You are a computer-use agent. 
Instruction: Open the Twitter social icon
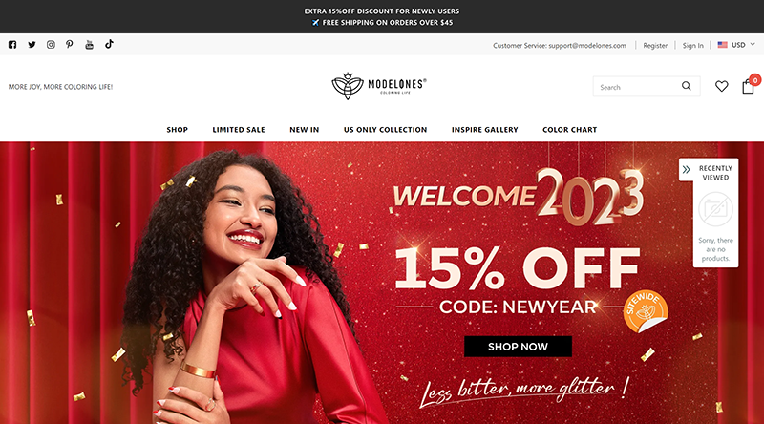(32, 45)
